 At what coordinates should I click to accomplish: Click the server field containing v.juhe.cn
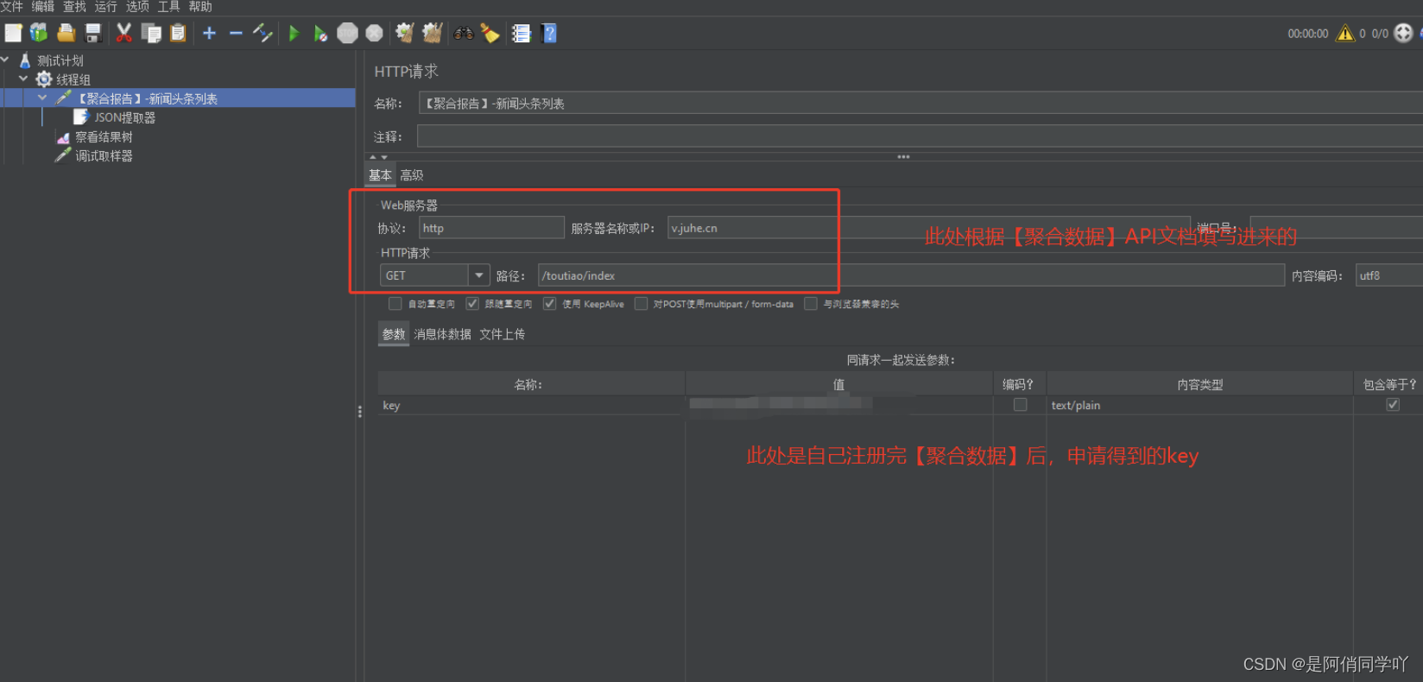click(x=929, y=228)
